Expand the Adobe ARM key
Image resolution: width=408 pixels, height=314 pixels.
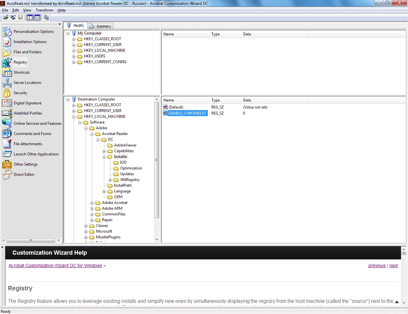92,209
